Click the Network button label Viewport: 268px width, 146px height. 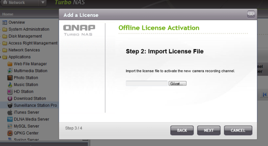coord(17,3)
